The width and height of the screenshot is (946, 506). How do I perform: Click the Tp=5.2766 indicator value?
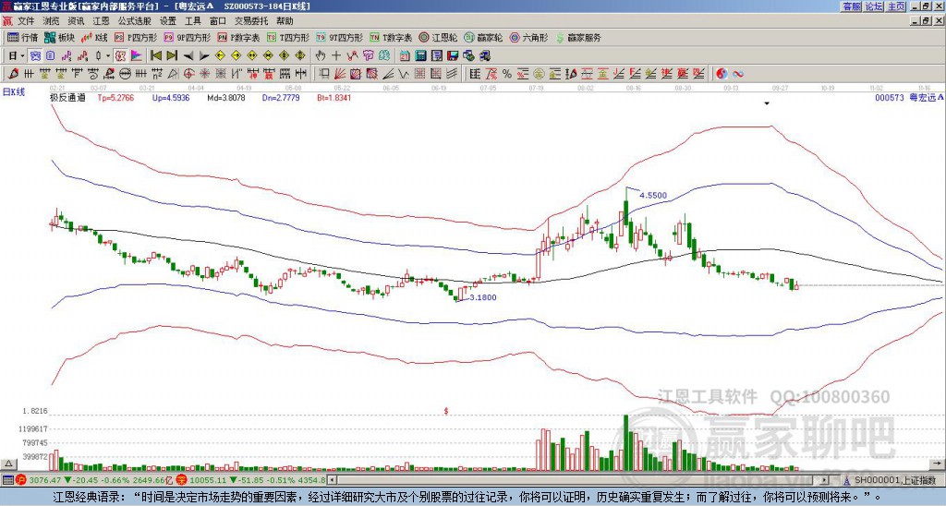coord(115,97)
